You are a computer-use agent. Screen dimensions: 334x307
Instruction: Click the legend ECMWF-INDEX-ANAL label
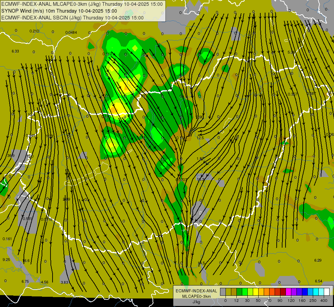coord(196,291)
